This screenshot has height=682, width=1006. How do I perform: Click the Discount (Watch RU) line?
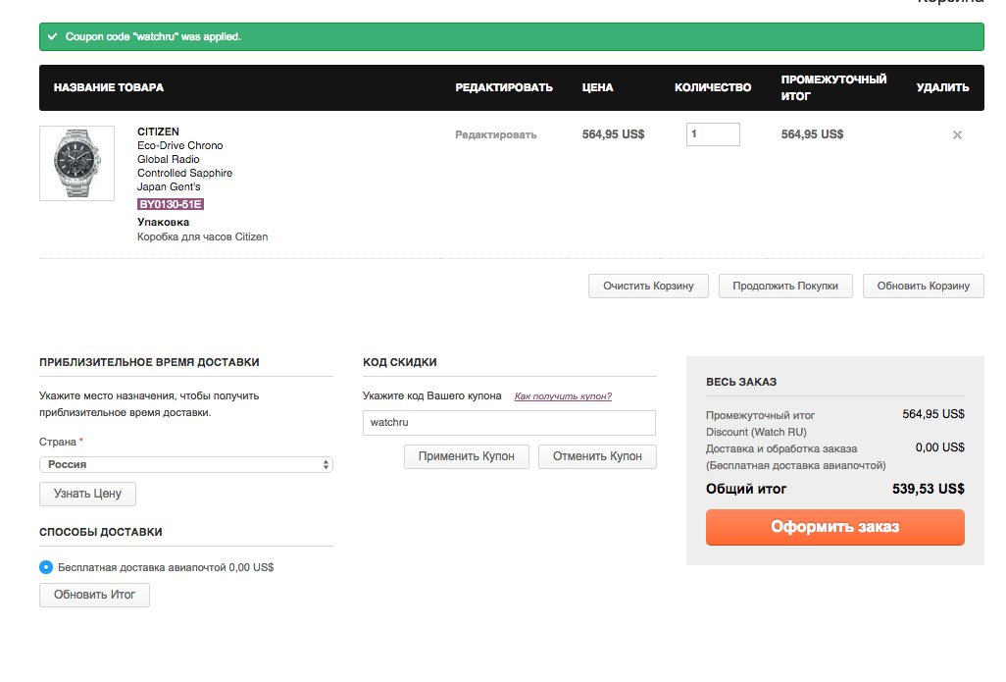756,432
